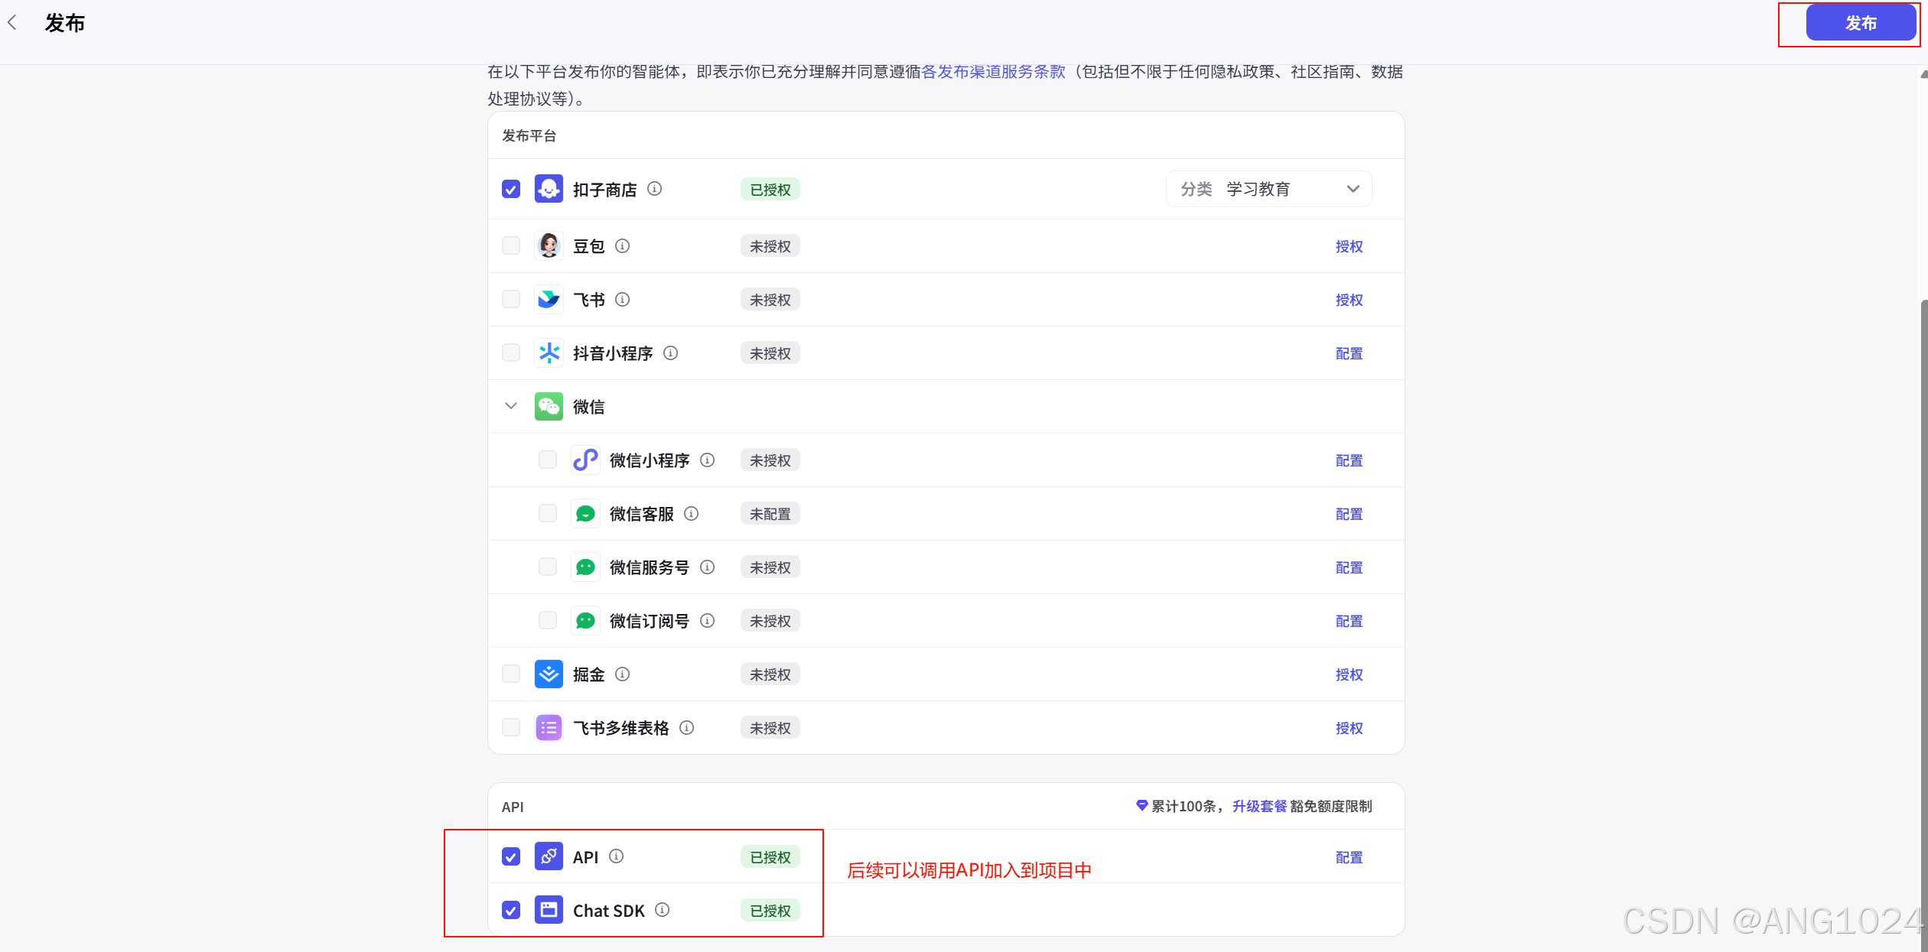Enable the 豆包 platform checkbox

pyautogui.click(x=511, y=246)
